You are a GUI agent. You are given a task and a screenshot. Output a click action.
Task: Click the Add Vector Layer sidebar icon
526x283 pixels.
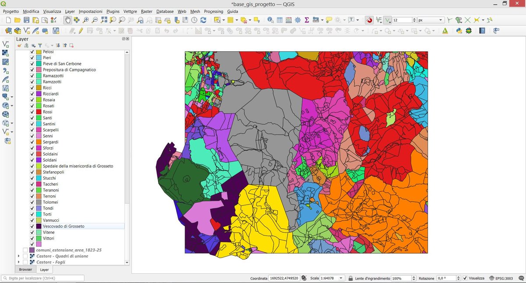click(x=6, y=44)
